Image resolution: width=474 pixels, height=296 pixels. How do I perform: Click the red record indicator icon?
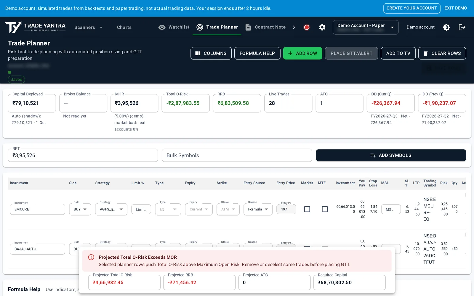(307, 27)
